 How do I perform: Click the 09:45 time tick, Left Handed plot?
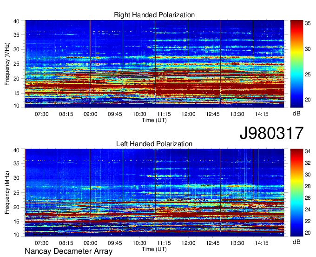pos(115,243)
